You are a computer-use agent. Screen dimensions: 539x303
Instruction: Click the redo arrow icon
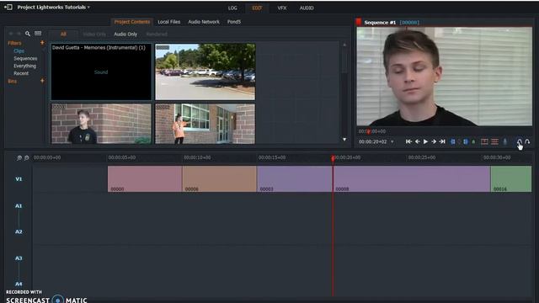tap(527, 141)
